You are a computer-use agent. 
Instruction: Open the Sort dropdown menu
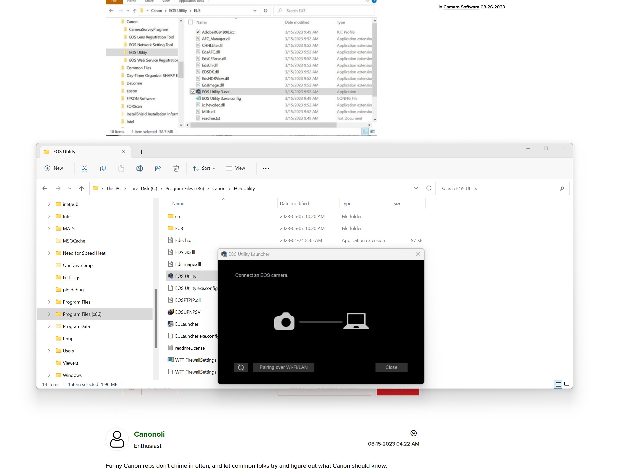(x=204, y=168)
